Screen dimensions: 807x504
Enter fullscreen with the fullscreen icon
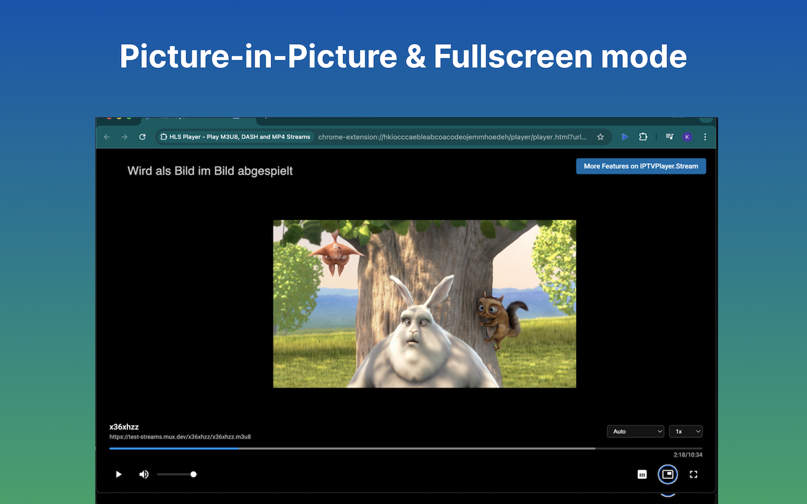[x=693, y=474]
